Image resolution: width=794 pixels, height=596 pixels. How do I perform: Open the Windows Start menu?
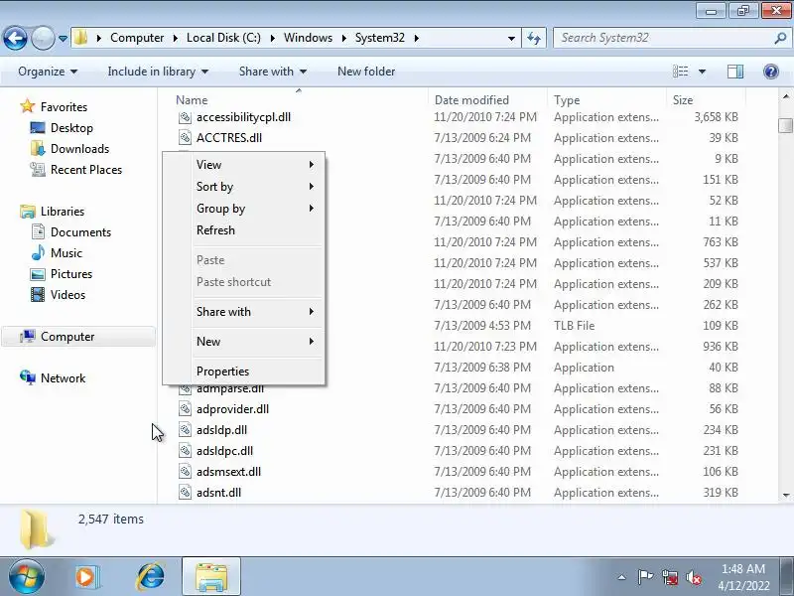coord(26,576)
